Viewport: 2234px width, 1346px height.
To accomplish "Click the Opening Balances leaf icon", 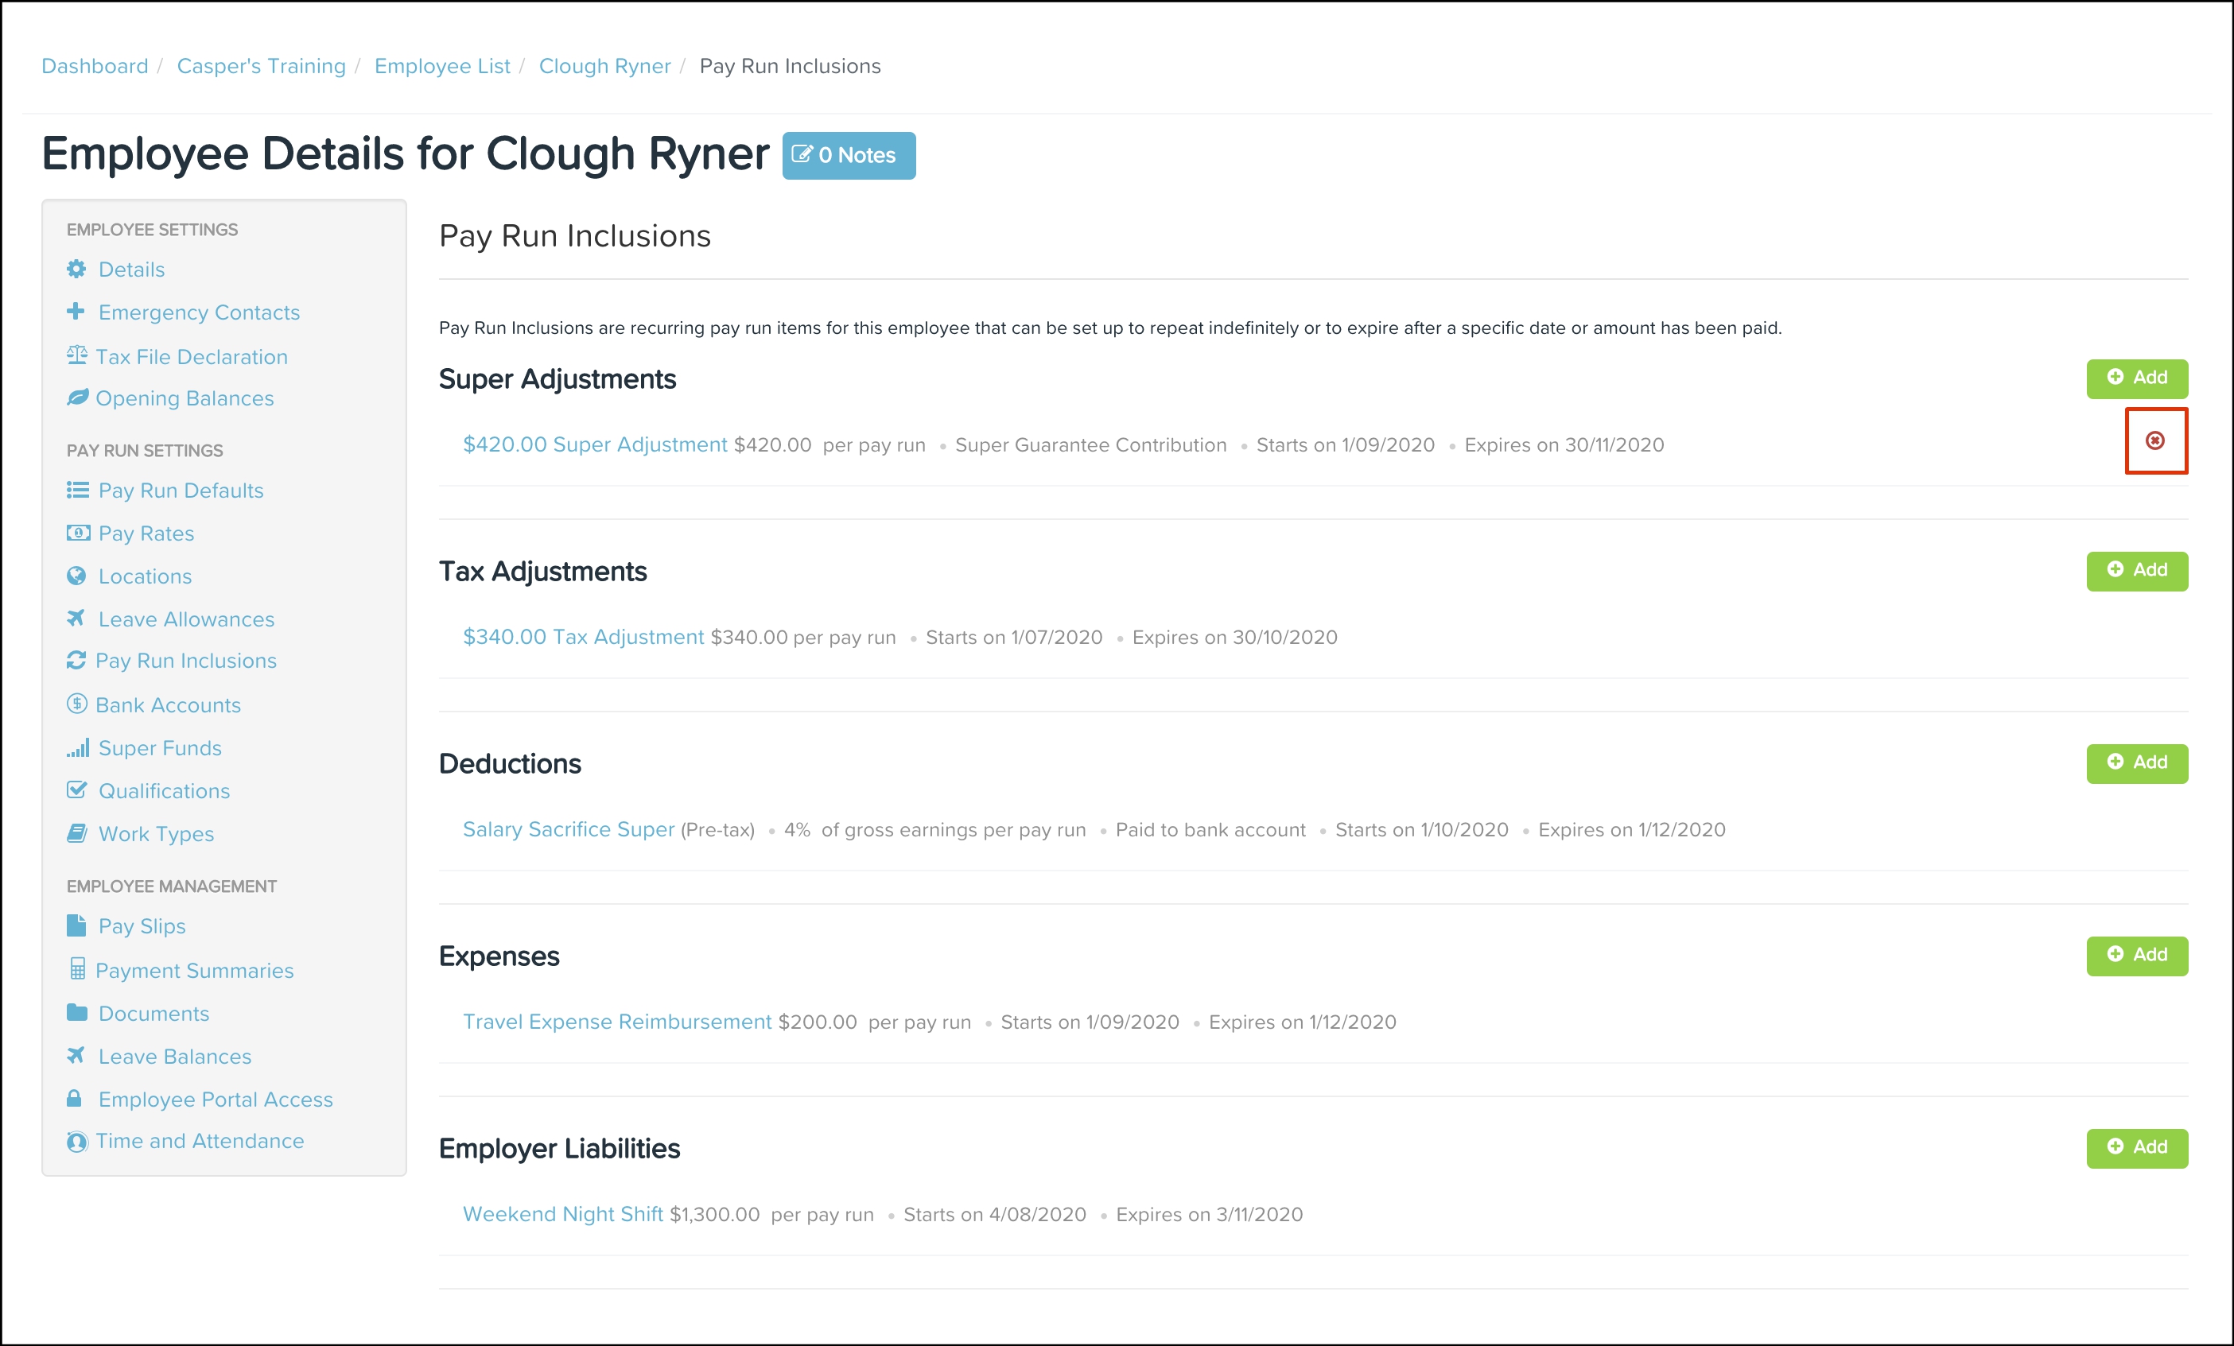I will pos(77,398).
